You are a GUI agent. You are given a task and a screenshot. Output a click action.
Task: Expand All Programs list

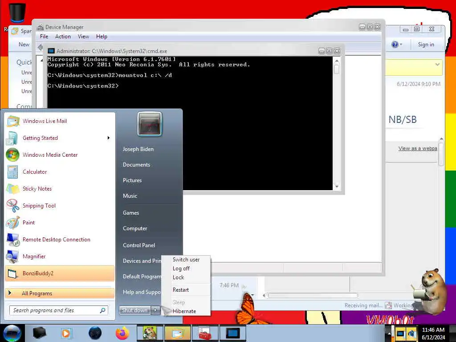click(x=60, y=293)
